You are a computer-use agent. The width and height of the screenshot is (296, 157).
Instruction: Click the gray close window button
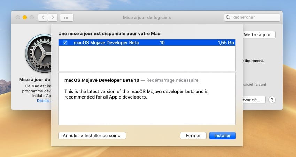click(x=18, y=17)
